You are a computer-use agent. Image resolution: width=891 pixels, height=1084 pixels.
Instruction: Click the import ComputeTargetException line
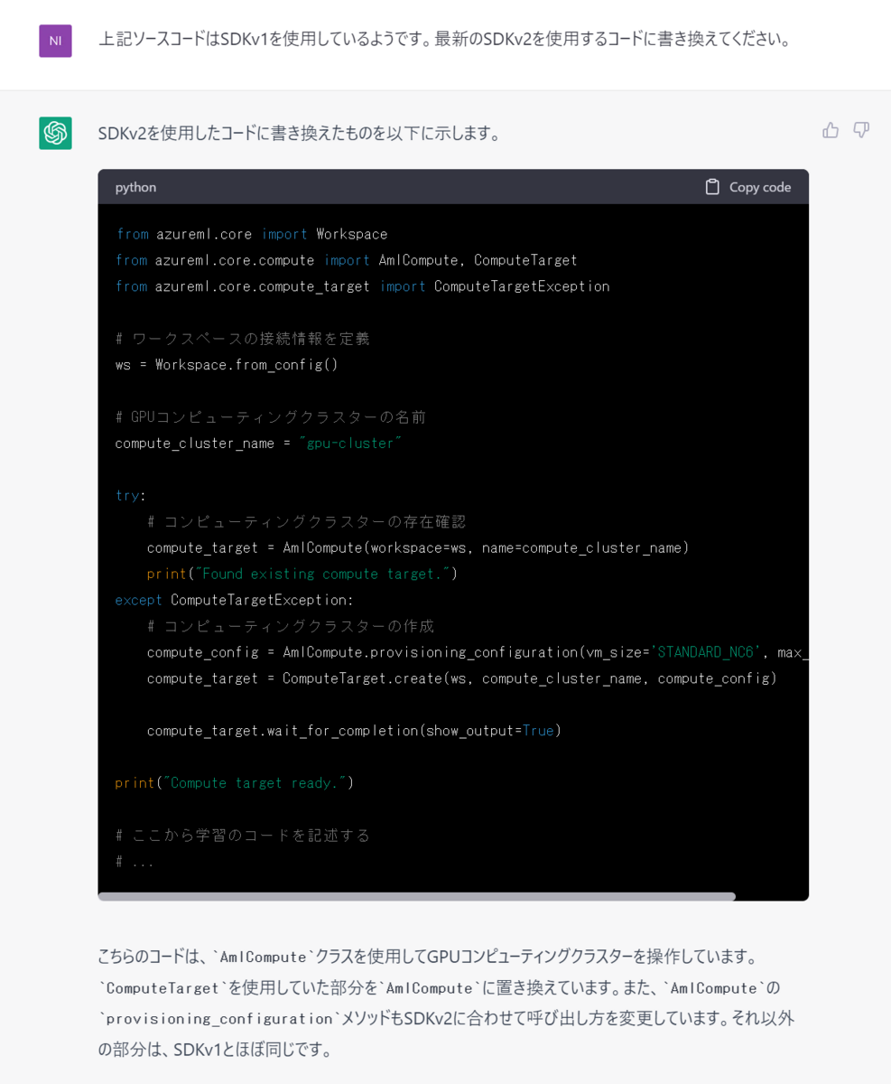coord(362,286)
